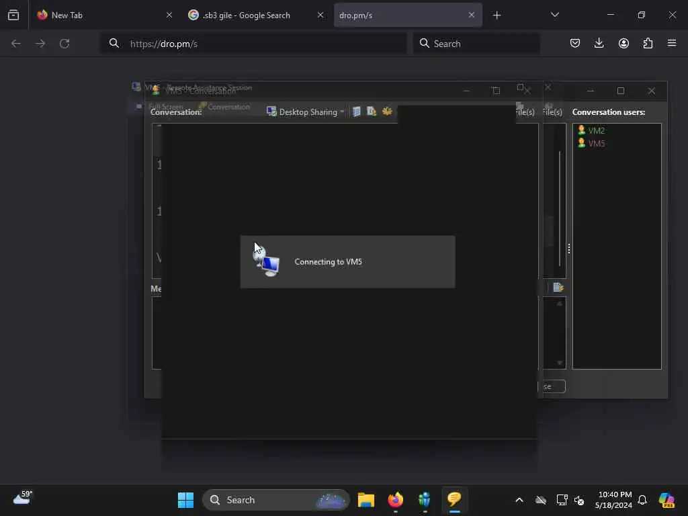688x516 pixels.
Task: Select VM5 in Conversation users list
Action: tap(591, 143)
